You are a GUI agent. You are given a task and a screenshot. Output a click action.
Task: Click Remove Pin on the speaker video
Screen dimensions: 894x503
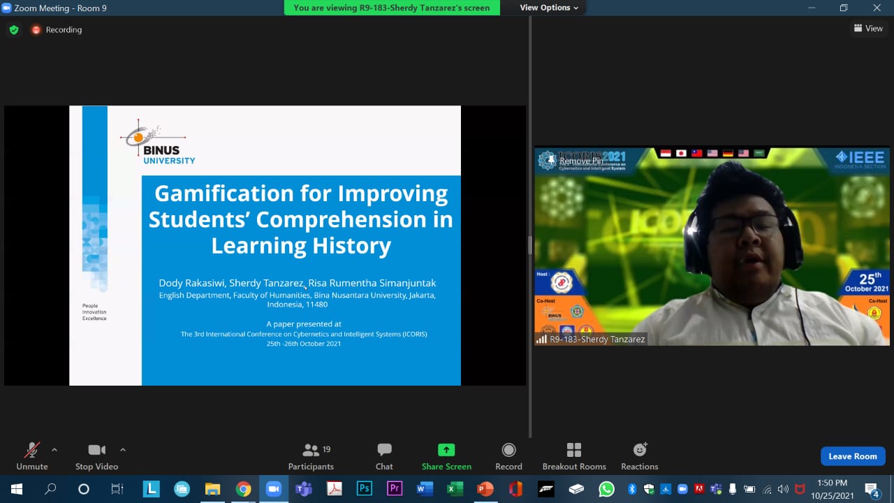click(581, 161)
